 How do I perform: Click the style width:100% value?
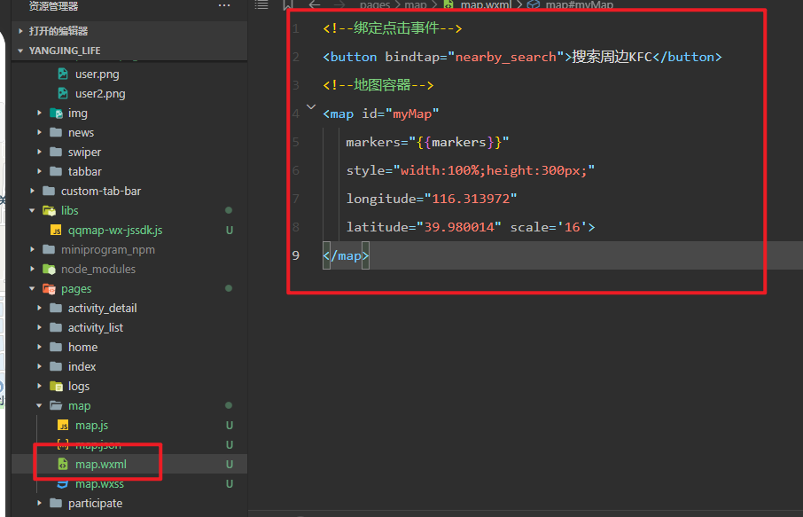click(x=439, y=170)
